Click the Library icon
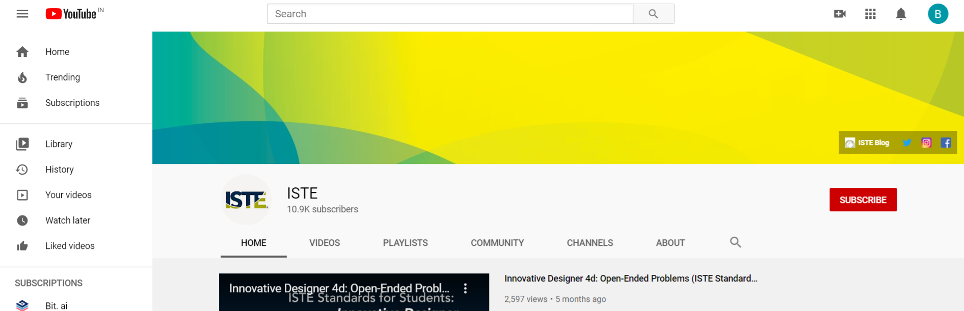Image resolution: width=964 pixels, height=311 pixels. pyautogui.click(x=22, y=144)
